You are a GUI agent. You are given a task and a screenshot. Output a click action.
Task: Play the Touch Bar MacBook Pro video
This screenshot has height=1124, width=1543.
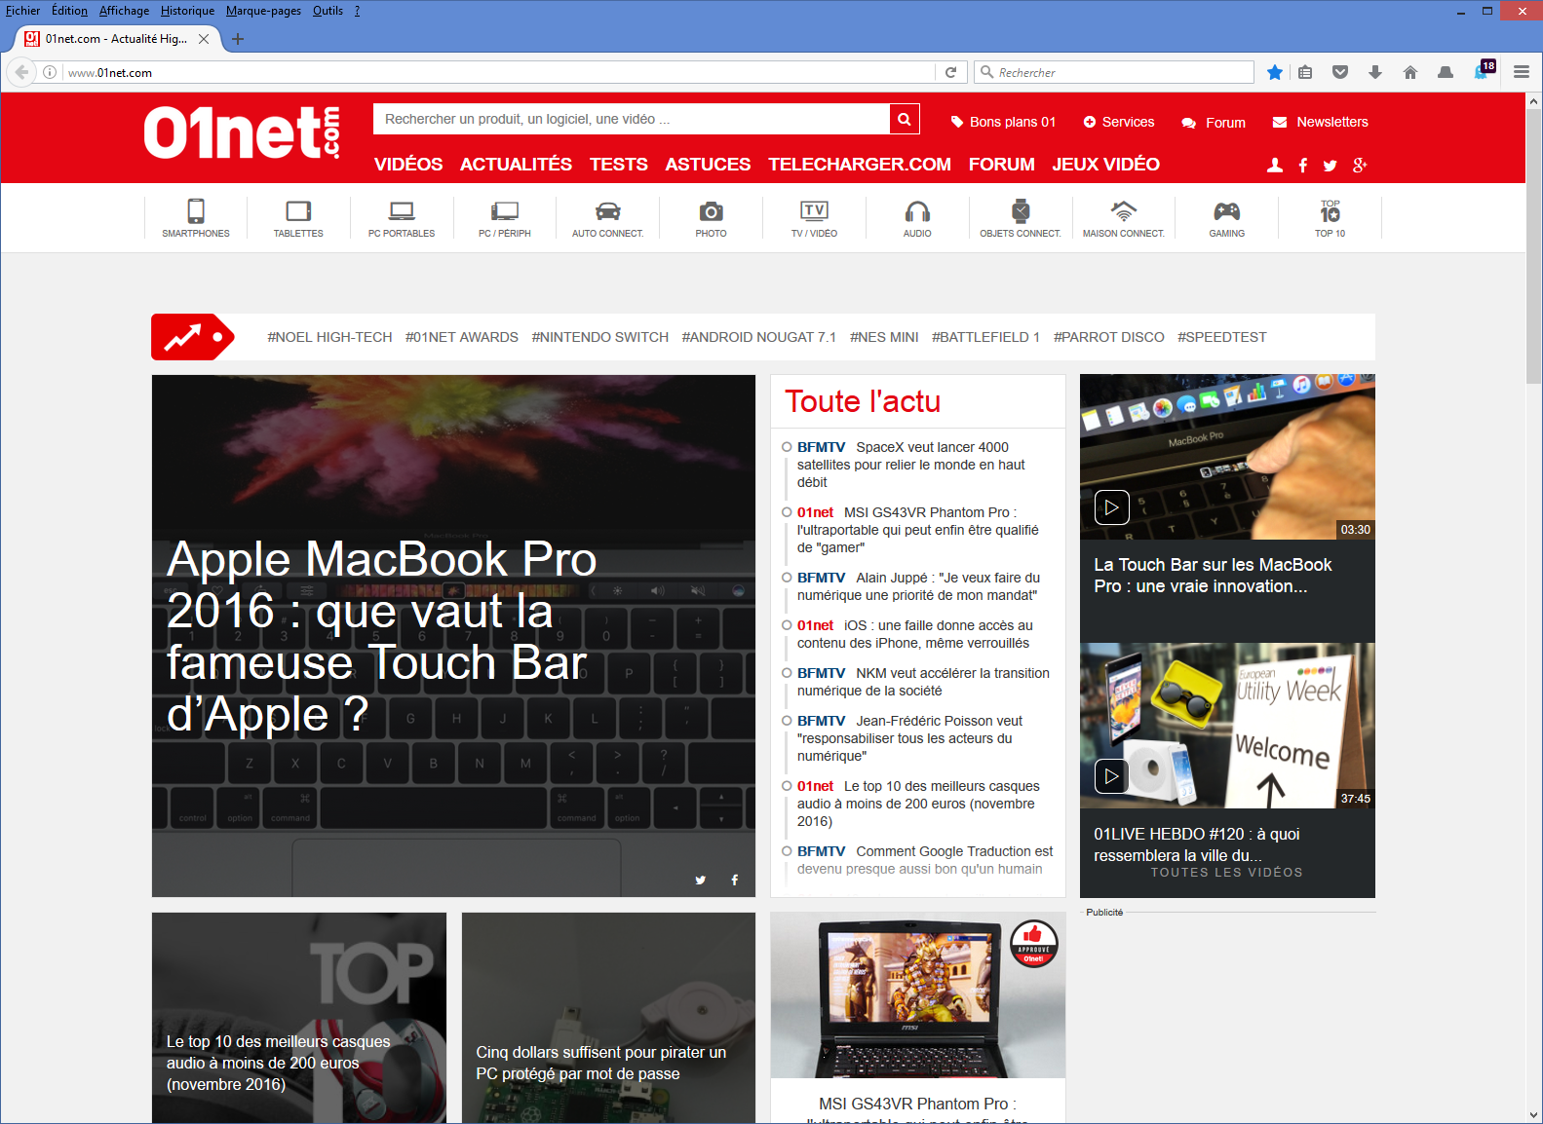pos(1111,507)
